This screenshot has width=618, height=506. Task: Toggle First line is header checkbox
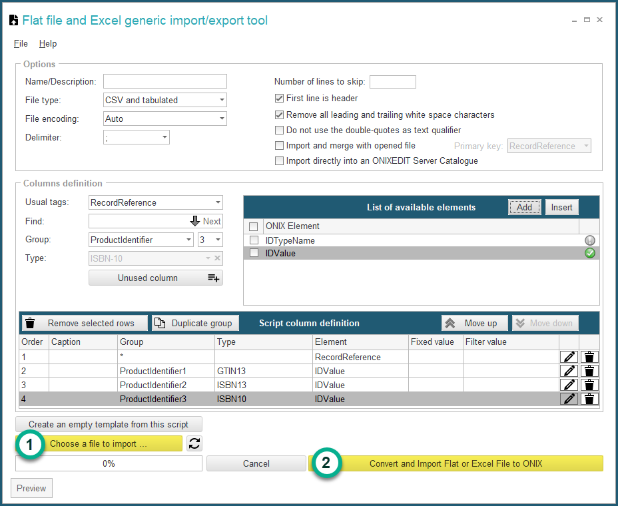pos(279,98)
